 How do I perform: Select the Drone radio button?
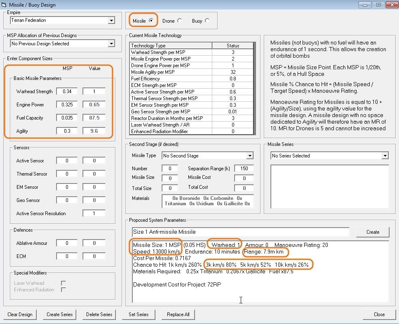[180, 21]
